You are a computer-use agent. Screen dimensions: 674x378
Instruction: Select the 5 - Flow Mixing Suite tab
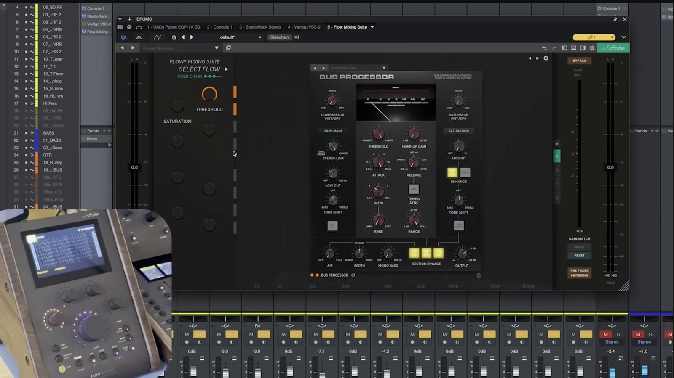tap(347, 27)
